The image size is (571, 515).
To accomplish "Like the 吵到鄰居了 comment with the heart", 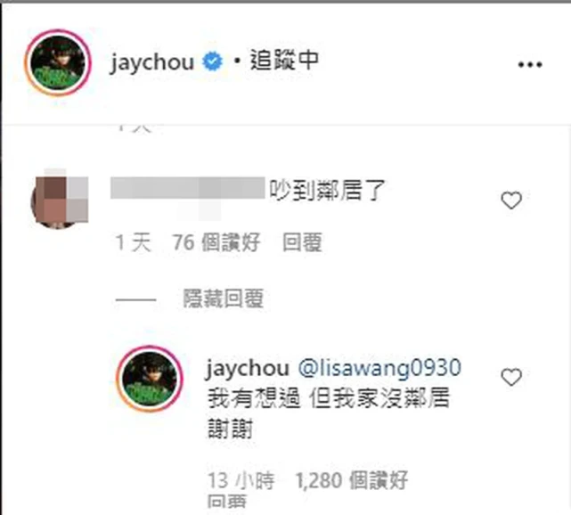I will (x=511, y=200).
